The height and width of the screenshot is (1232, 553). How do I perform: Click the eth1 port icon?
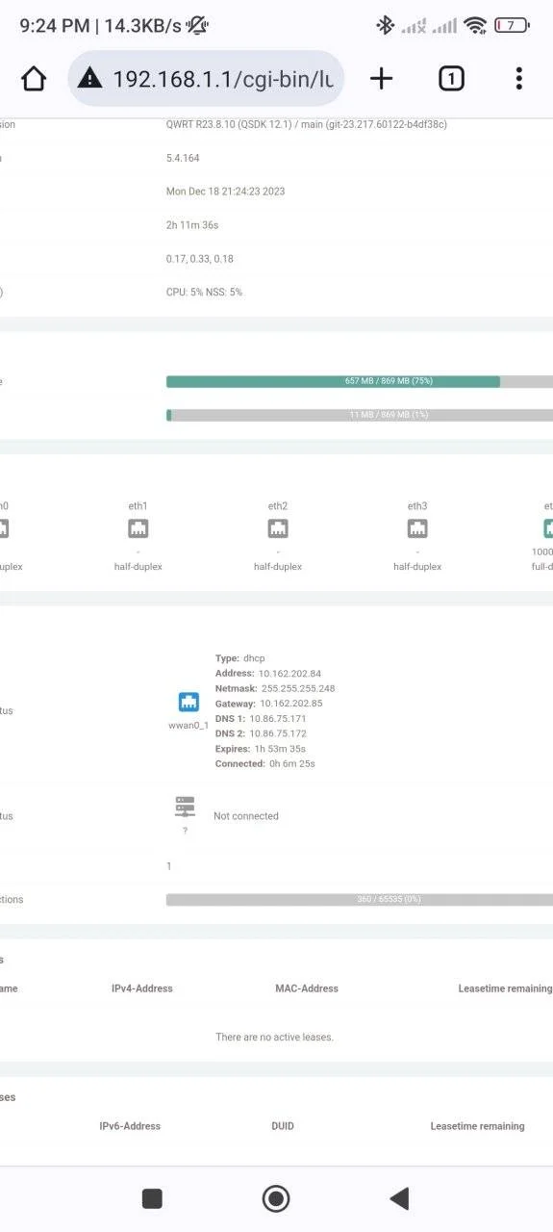click(138, 528)
